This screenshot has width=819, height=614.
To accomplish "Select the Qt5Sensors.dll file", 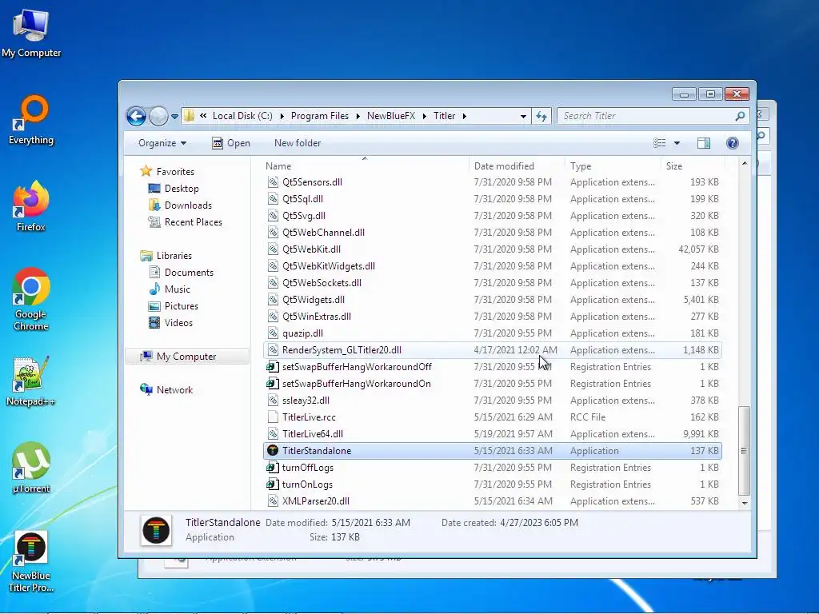I will click(x=493, y=182).
